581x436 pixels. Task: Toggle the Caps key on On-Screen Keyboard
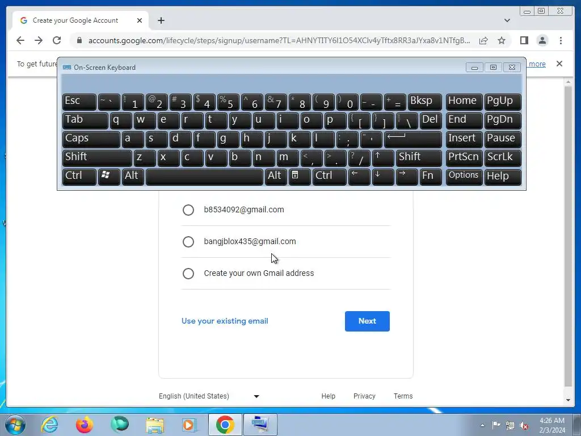[x=91, y=139]
